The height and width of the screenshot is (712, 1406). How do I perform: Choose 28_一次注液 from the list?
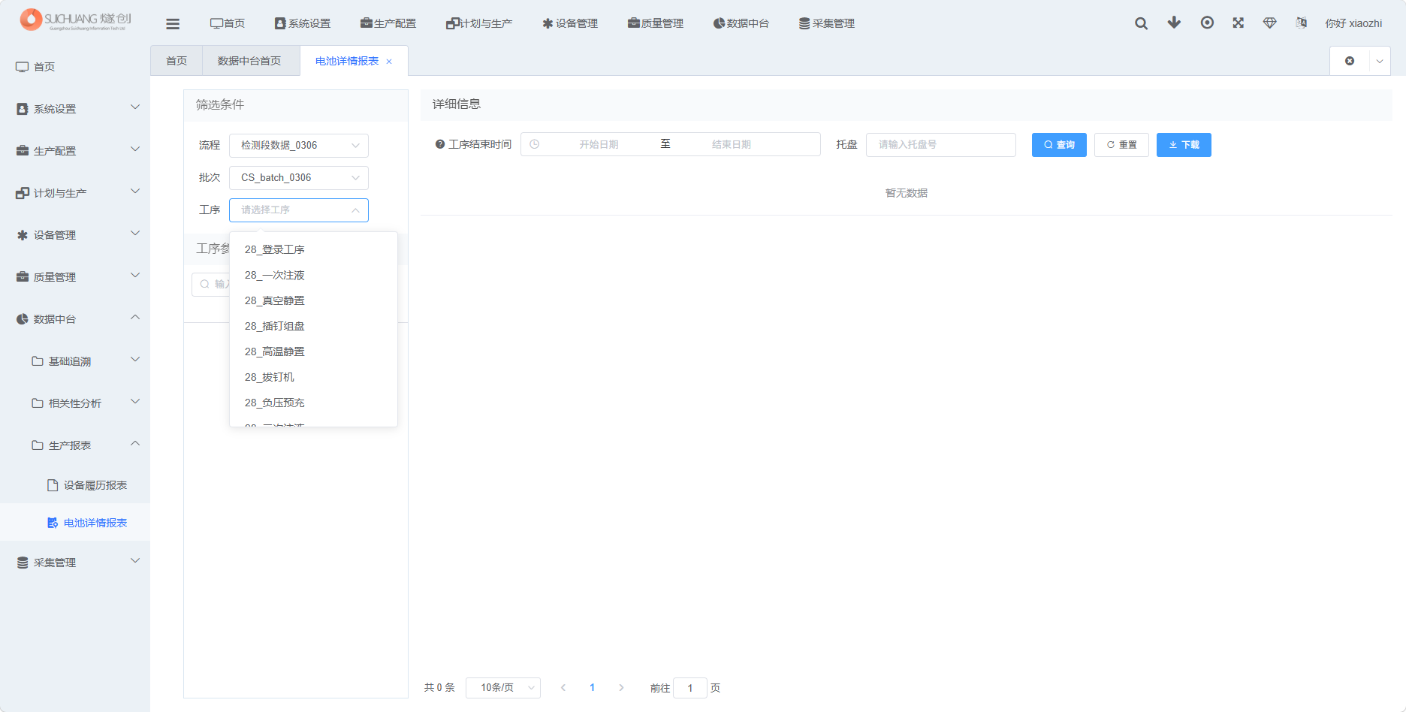(313, 275)
